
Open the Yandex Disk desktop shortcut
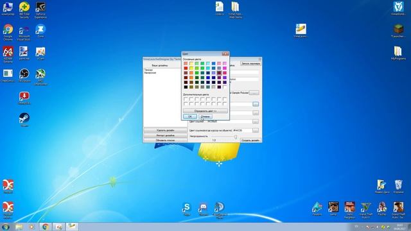tap(381, 187)
